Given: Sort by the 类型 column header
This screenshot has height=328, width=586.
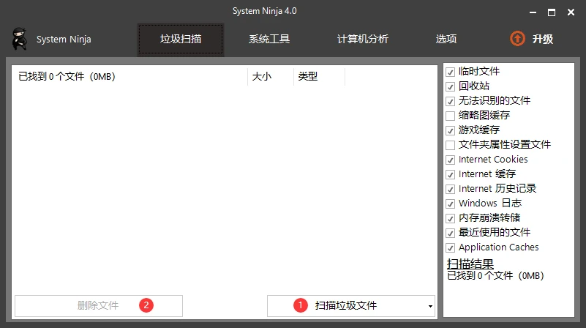Looking at the screenshot, I should (319, 76).
